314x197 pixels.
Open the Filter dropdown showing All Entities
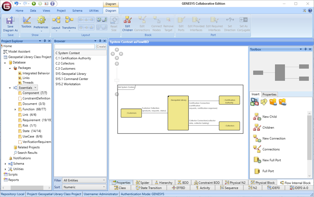click(84, 180)
